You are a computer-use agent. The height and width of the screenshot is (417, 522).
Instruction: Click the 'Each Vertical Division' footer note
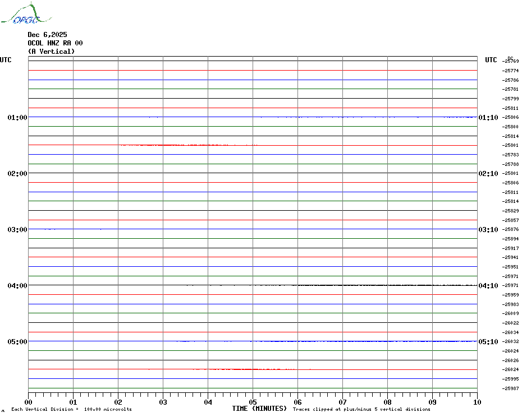[x=71, y=410]
